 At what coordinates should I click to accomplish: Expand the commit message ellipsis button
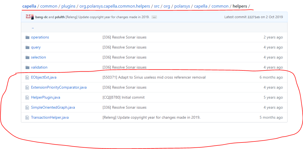154,17
